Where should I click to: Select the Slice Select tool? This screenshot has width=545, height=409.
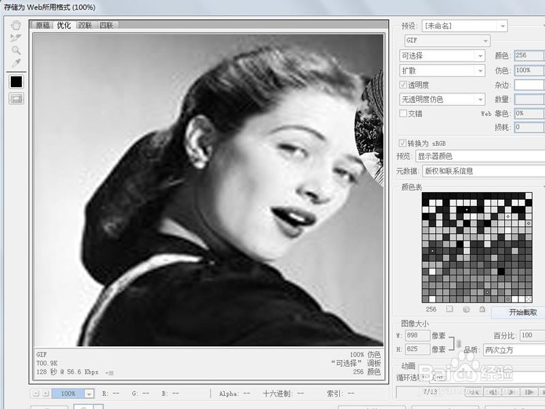16,37
